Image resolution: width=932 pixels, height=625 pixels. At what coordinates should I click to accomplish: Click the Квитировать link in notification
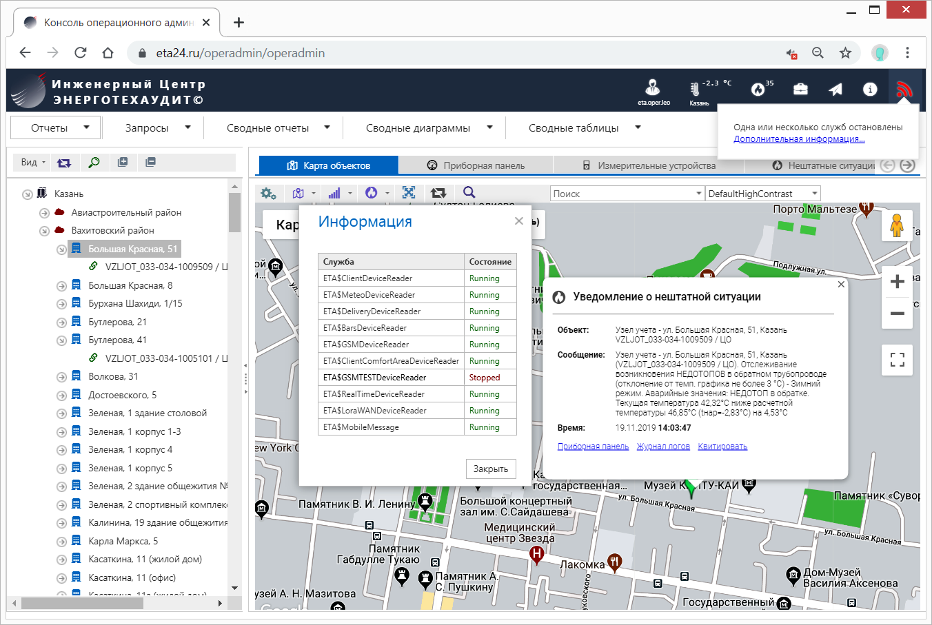click(722, 447)
